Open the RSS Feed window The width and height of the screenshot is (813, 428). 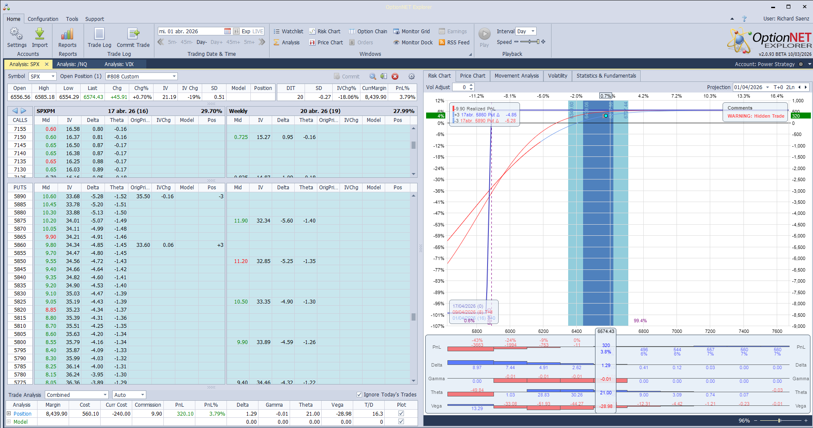(x=454, y=43)
